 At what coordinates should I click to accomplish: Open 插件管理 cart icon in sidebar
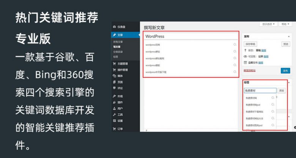[114, 70]
